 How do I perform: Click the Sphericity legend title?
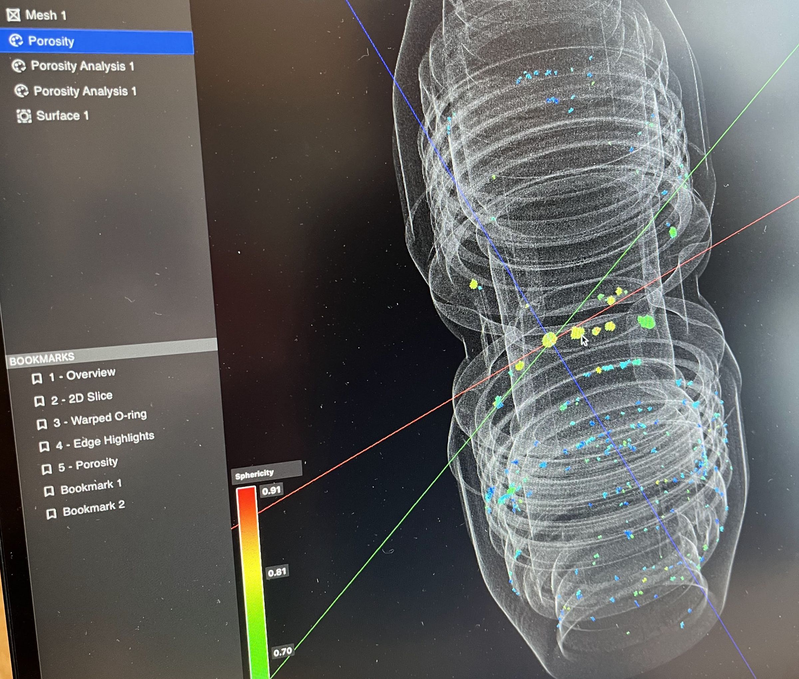(254, 475)
